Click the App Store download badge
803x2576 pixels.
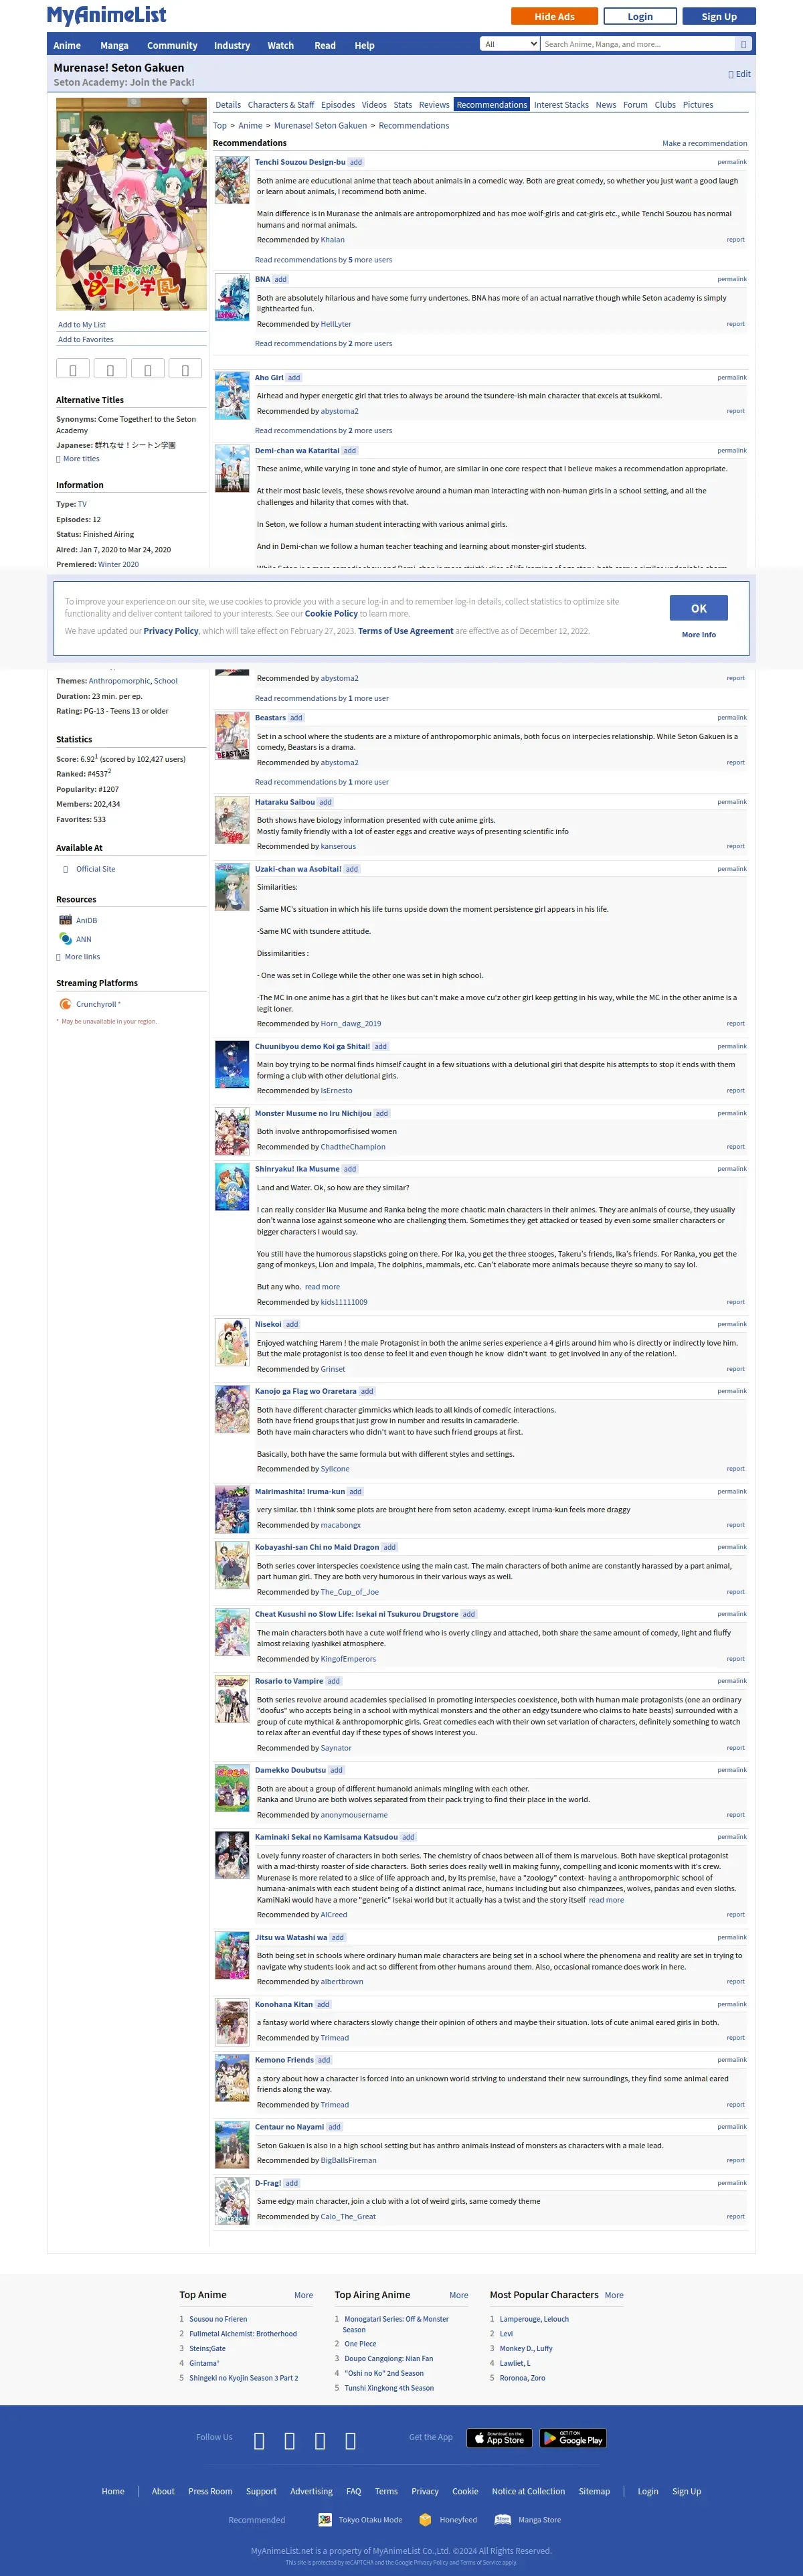500,2438
